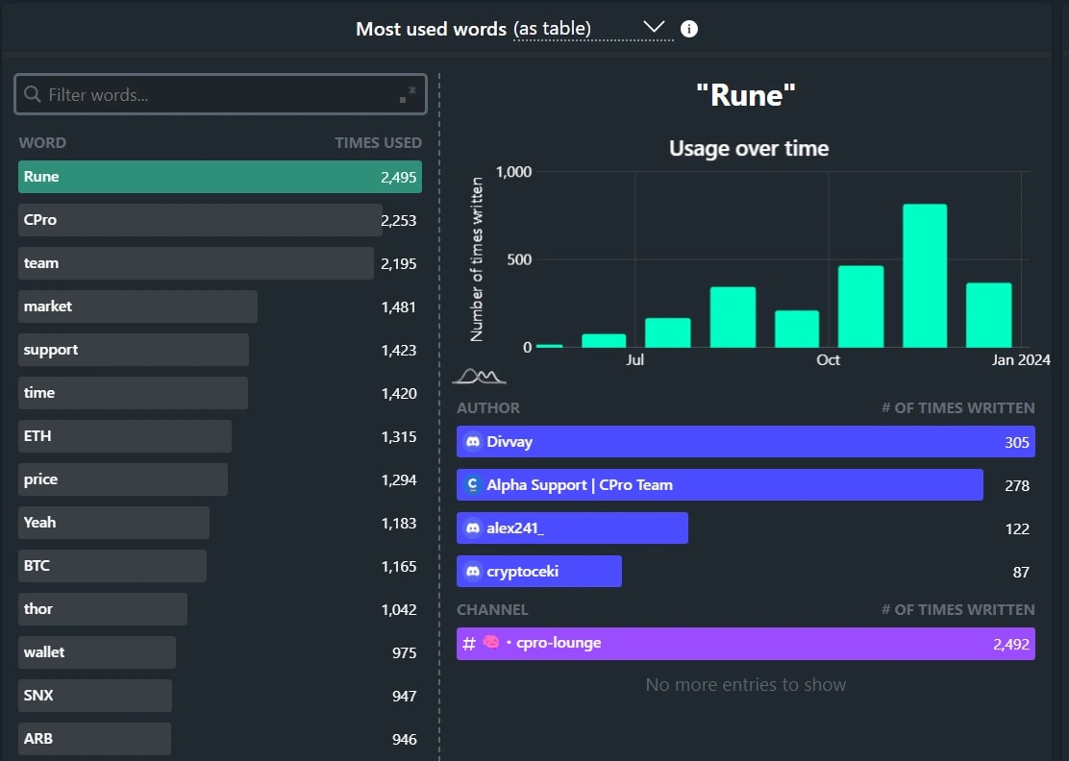Click the tallest bar in the usage chart

[924, 274]
